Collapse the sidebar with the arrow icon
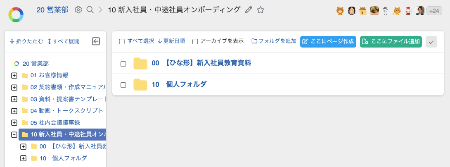The image size is (450, 167). click(96, 41)
